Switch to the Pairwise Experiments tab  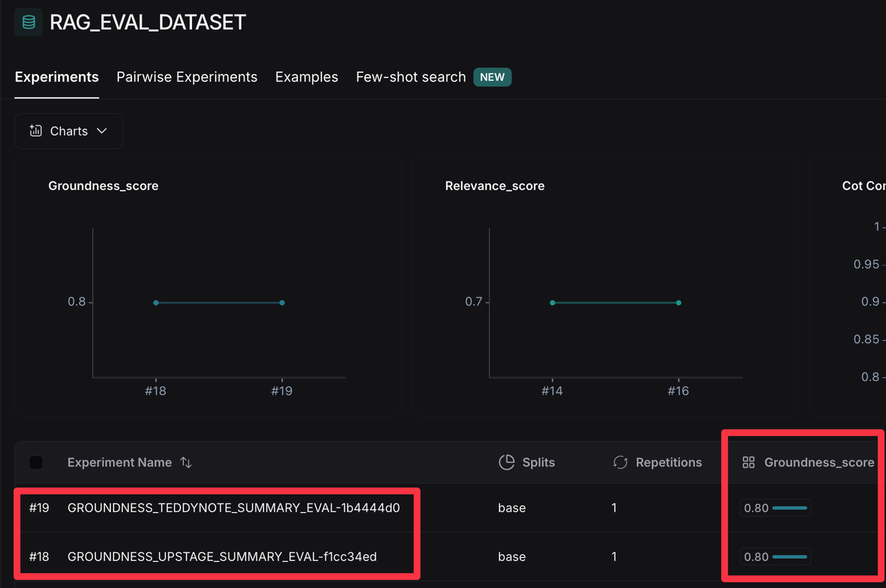tap(187, 77)
